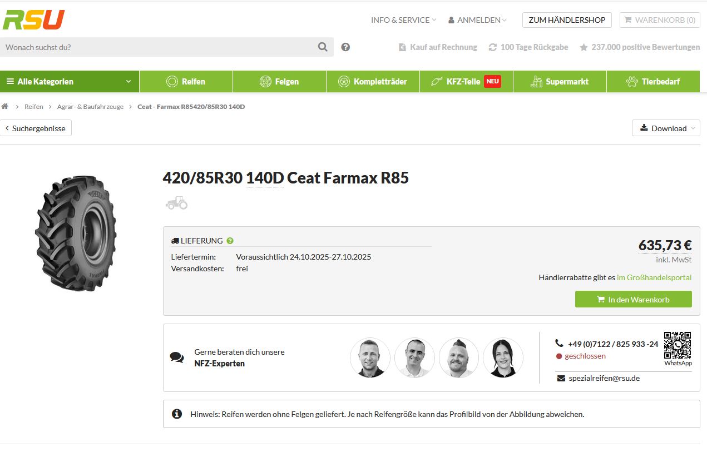Open the Info & Service dropdown
The width and height of the screenshot is (707, 472).
(403, 20)
